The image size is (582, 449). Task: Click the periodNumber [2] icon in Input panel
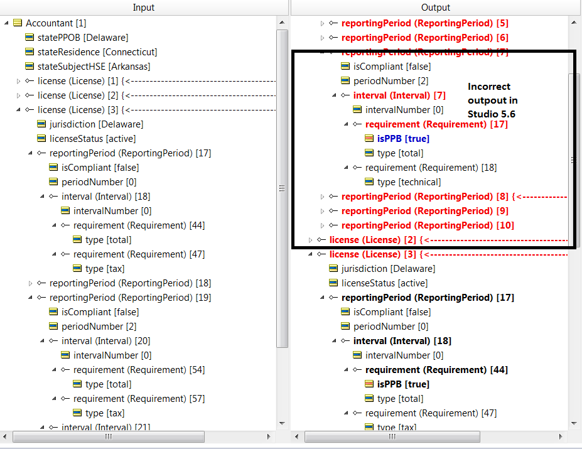click(x=53, y=326)
